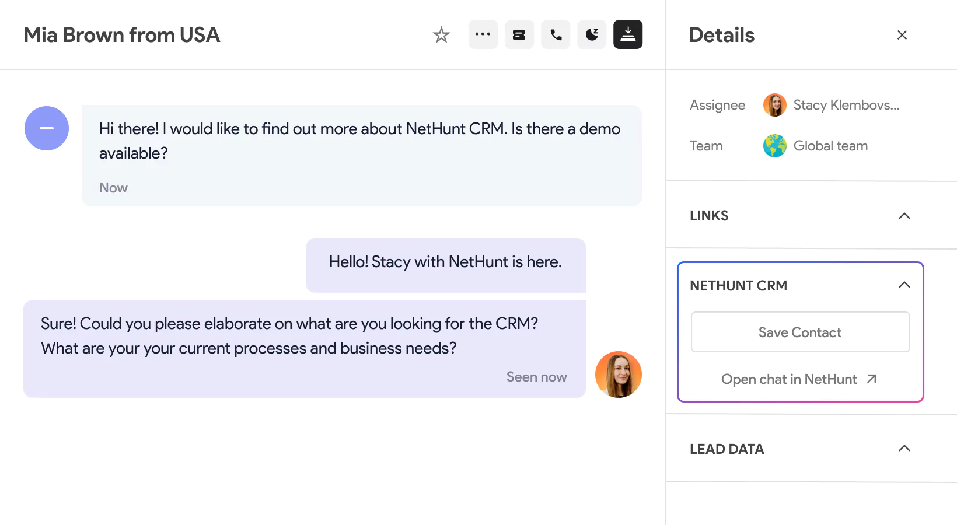Viewport: 957px width, 525px height.
Task: Select the message from Mia asking about a demo
Action: 361,141
